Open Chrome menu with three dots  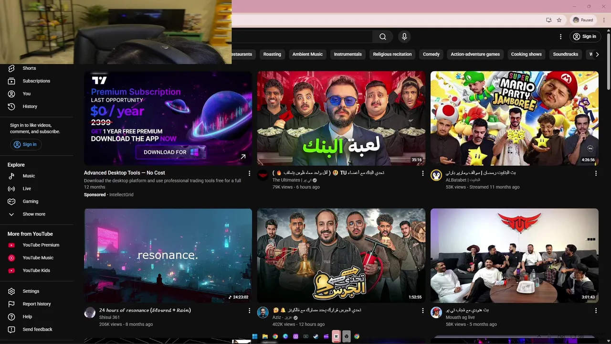coord(604,20)
